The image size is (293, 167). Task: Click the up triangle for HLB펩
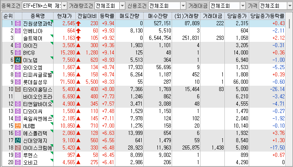(x=78, y=126)
